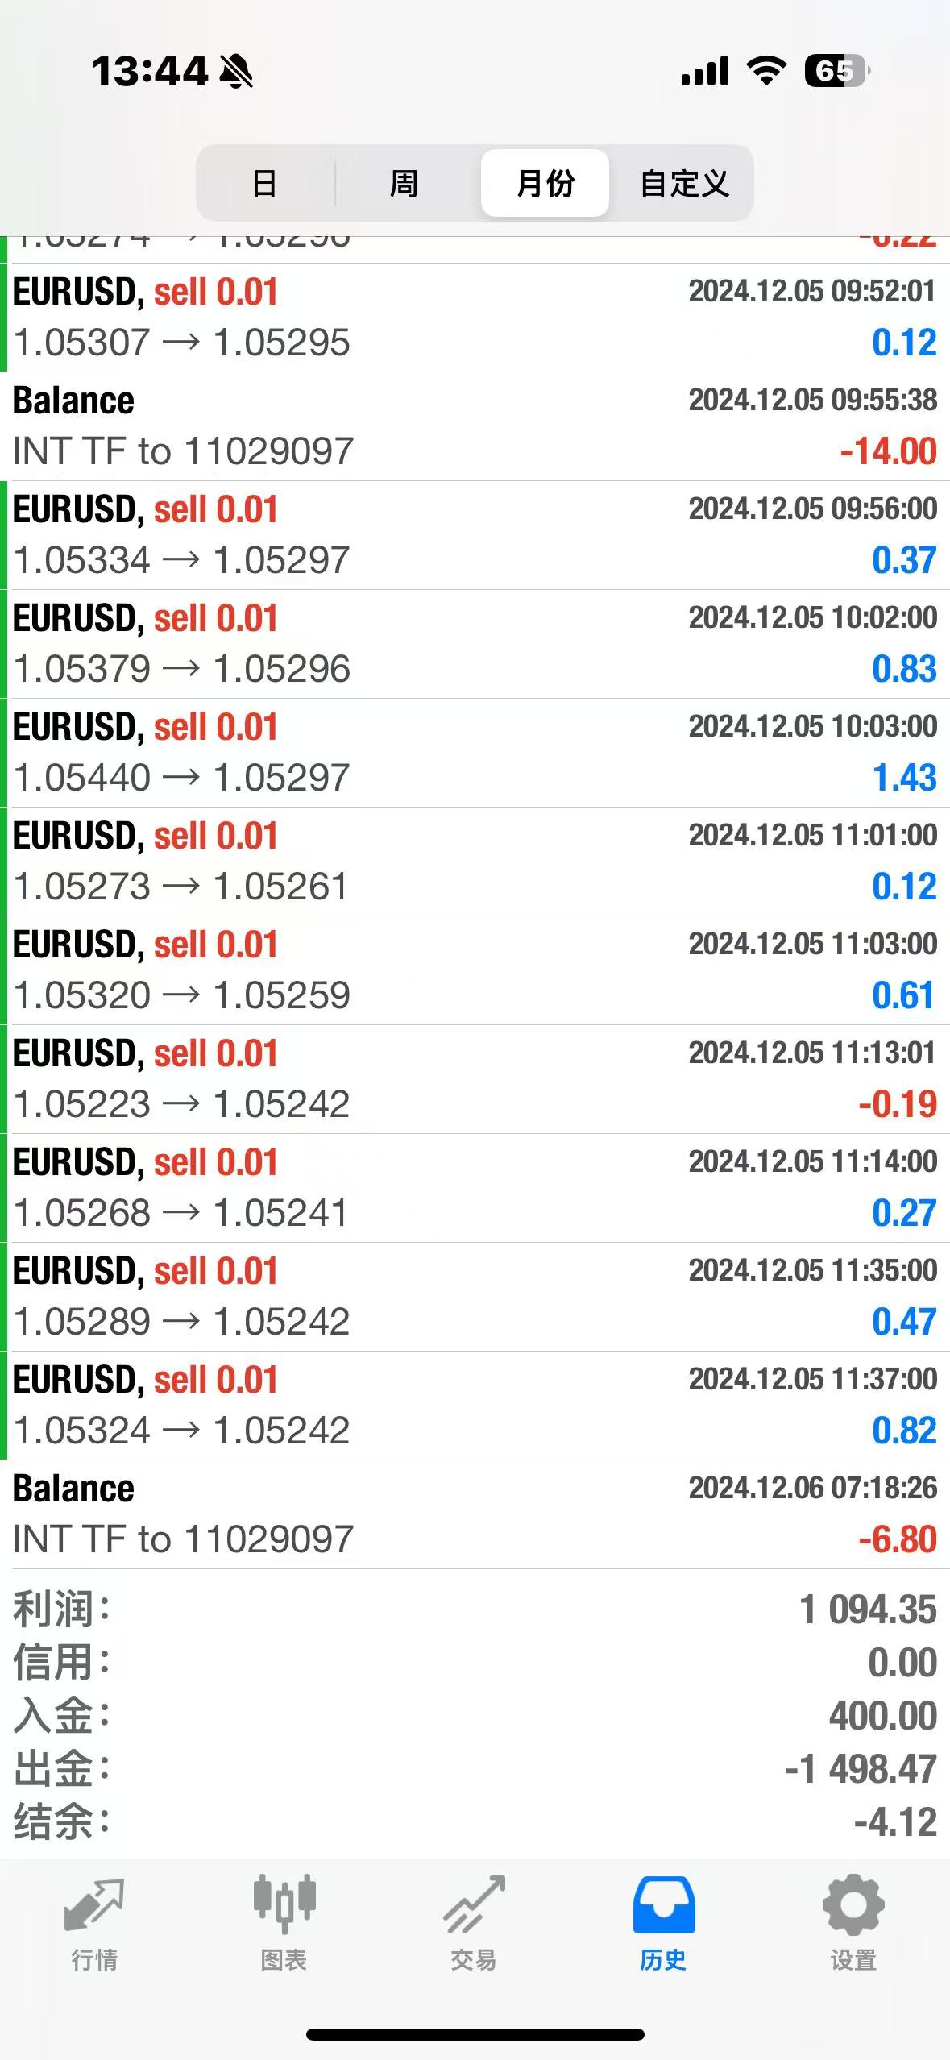Image resolution: width=950 pixels, height=2060 pixels.
Task: Open the Balance entry of -6.80
Action: pyautogui.click(x=475, y=1514)
